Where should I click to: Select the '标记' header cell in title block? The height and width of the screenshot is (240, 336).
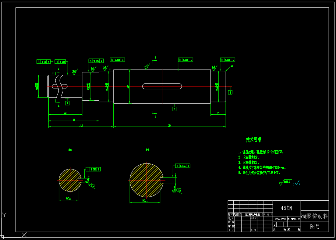pyautogui.click(x=231, y=214)
